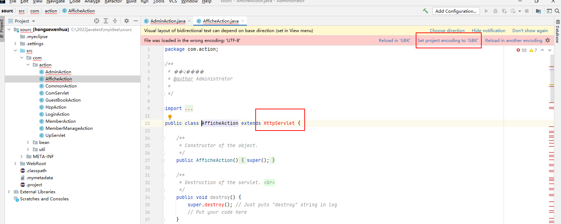Expand the .settings folder
This screenshot has height=224, width=561.
tap(15, 43)
